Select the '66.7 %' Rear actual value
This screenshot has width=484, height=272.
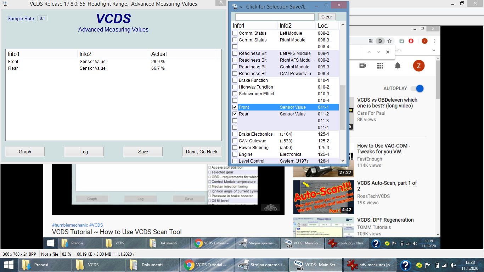(x=158, y=68)
